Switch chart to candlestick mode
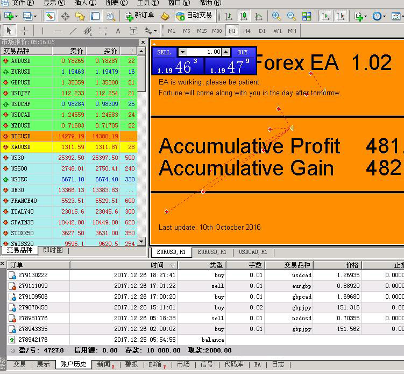This screenshot has height=374, width=404. point(243,16)
